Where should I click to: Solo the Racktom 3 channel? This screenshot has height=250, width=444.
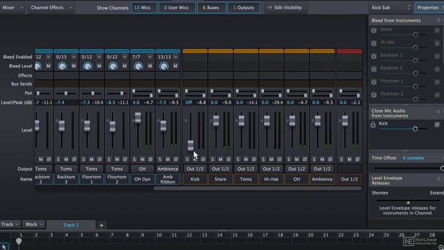[x=58, y=159]
